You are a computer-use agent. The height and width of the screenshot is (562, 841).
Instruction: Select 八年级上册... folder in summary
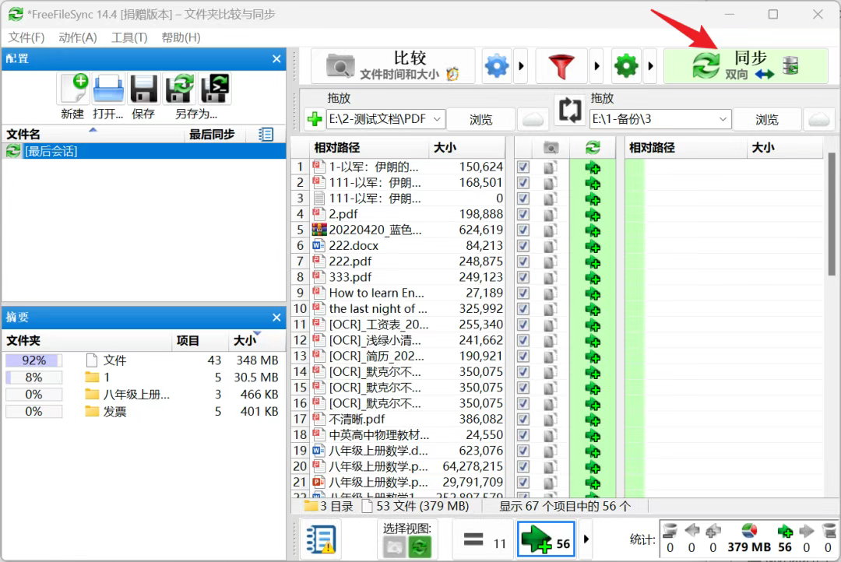(x=143, y=395)
